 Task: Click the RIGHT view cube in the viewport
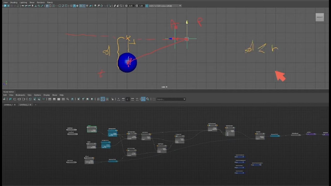pyautogui.click(x=320, y=17)
